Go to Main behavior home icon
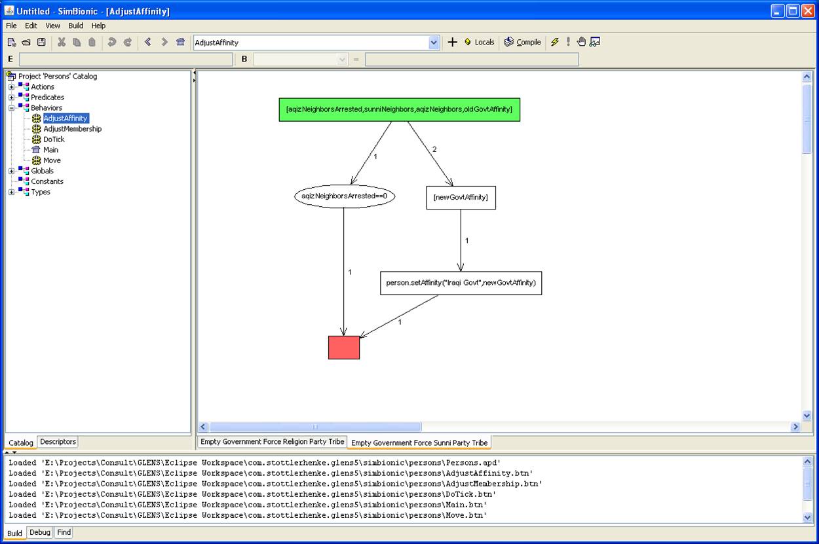This screenshot has height=544, width=819. (180, 42)
